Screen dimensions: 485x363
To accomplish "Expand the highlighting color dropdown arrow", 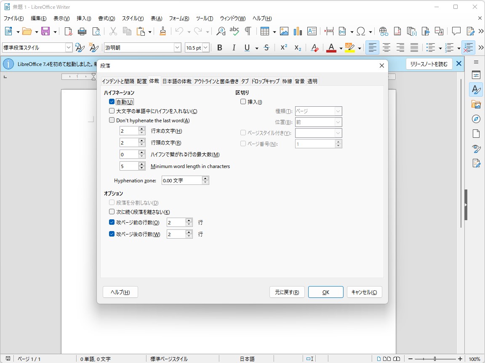I will [x=360, y=48].
